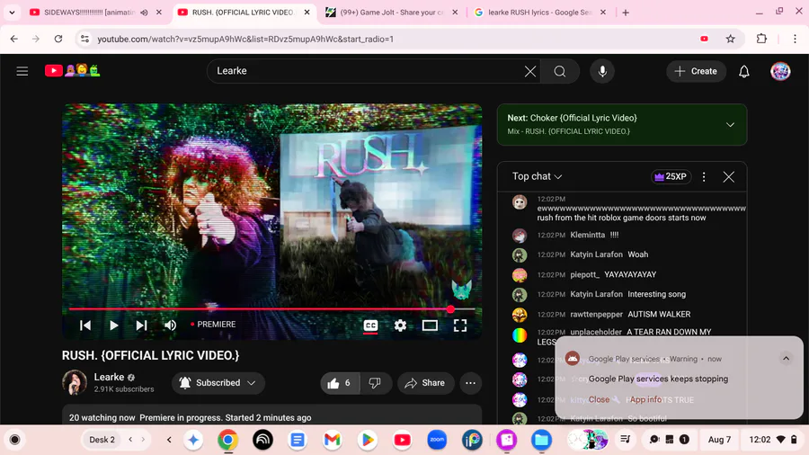Open more actions ellipsis under video

[x=470, y=383]
